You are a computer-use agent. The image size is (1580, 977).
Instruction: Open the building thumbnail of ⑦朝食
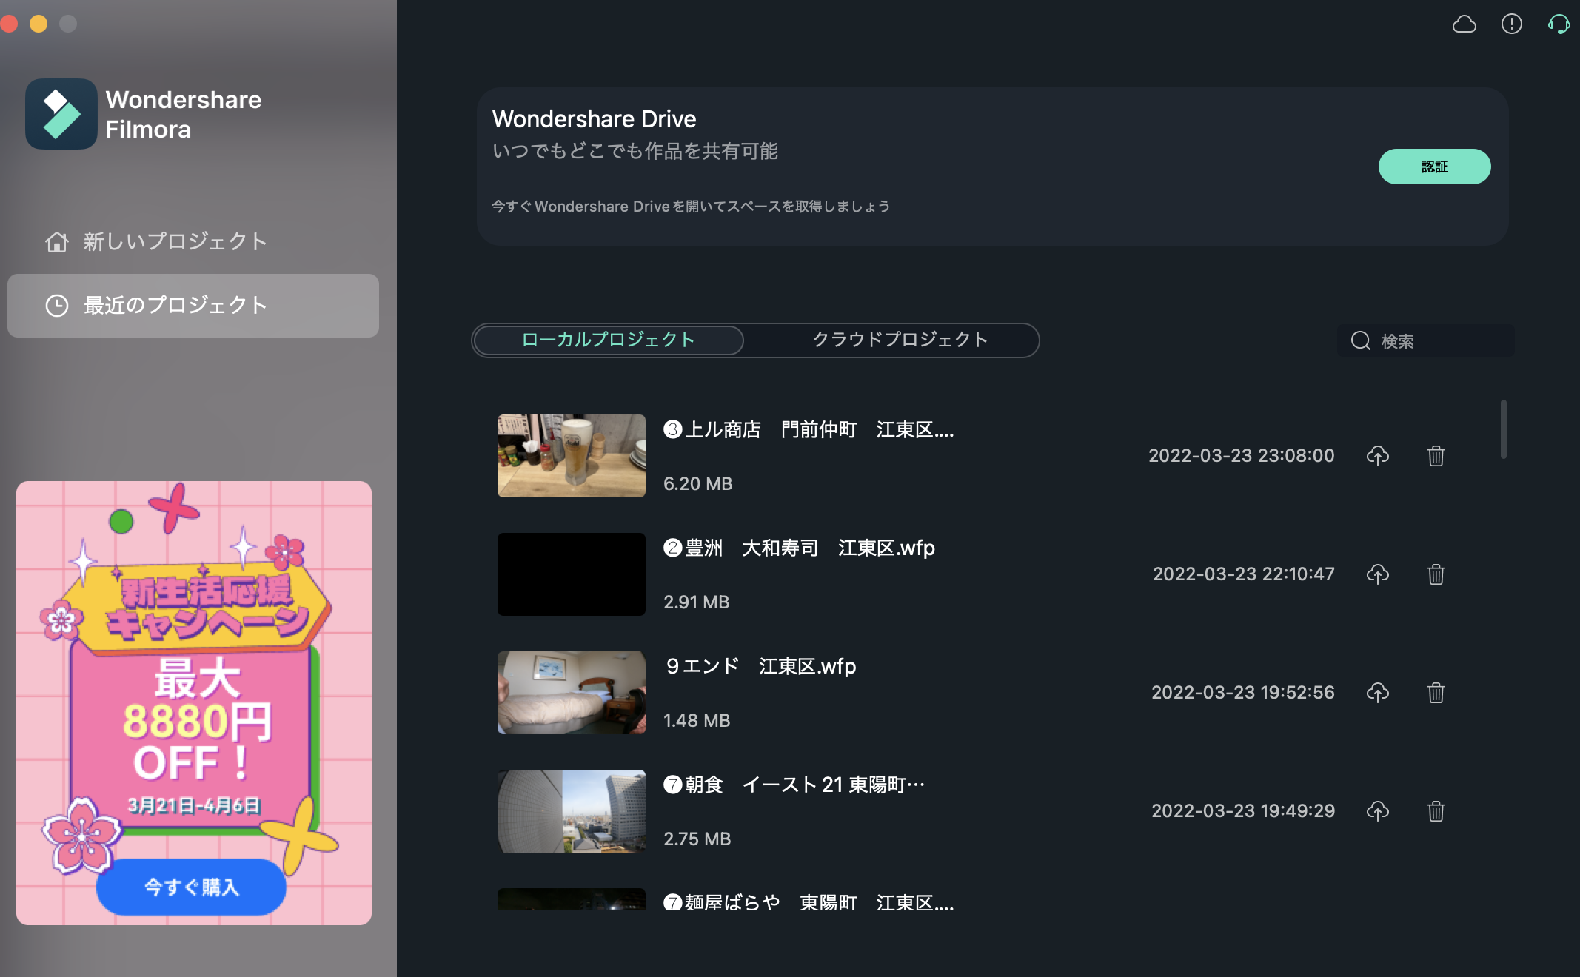572,811
